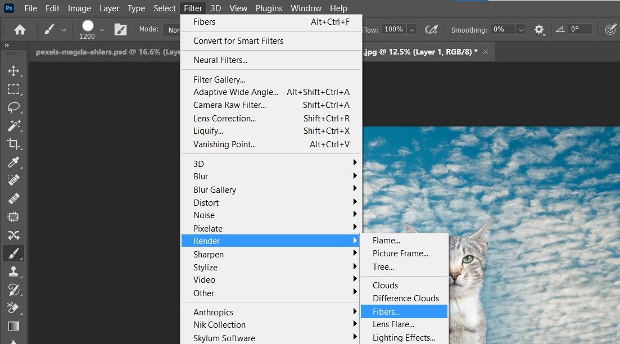Open the File menu
This screenshot has height=344, width=620.
point(30,8)
